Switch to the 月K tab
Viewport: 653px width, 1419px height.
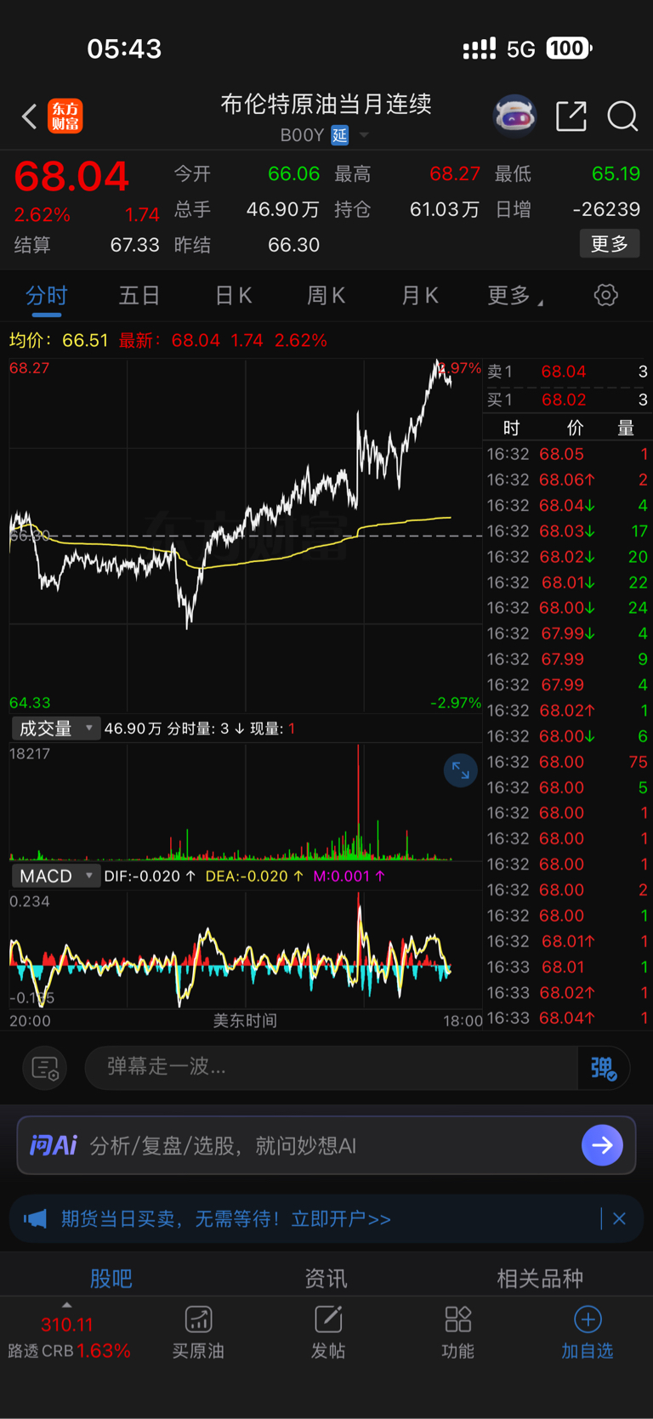point(420,295)
